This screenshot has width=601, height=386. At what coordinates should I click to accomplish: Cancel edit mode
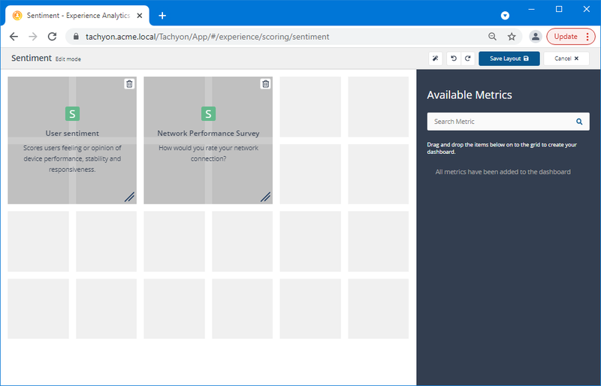coord(566,59)
